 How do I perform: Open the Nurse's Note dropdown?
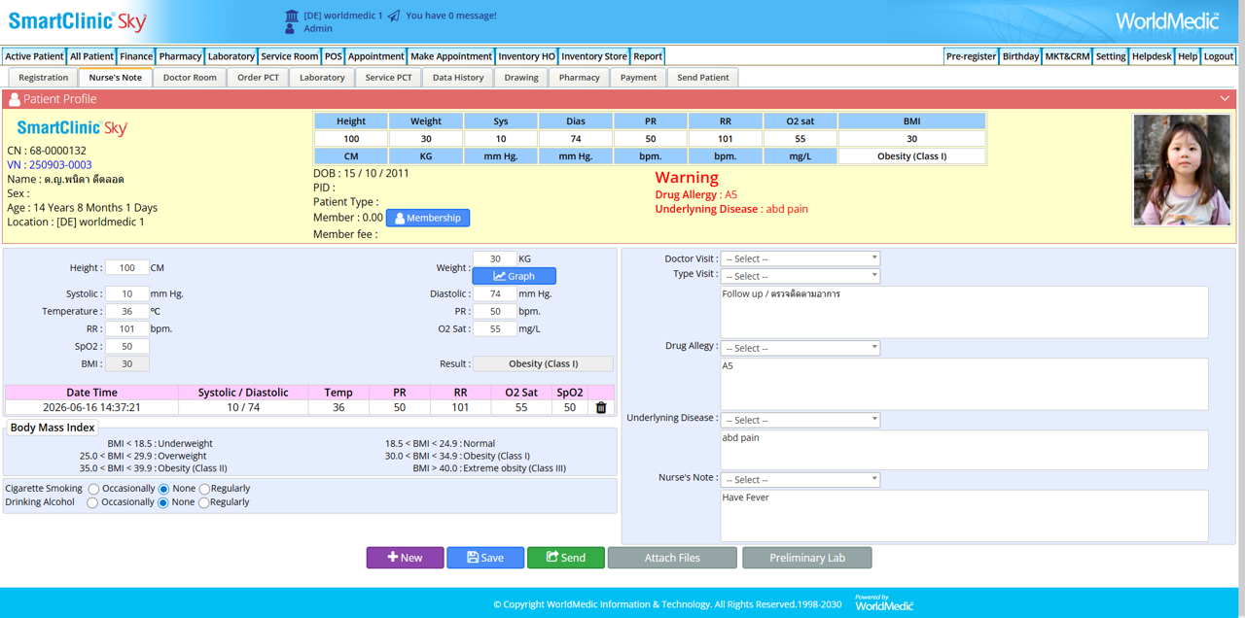tap(800, 480)
